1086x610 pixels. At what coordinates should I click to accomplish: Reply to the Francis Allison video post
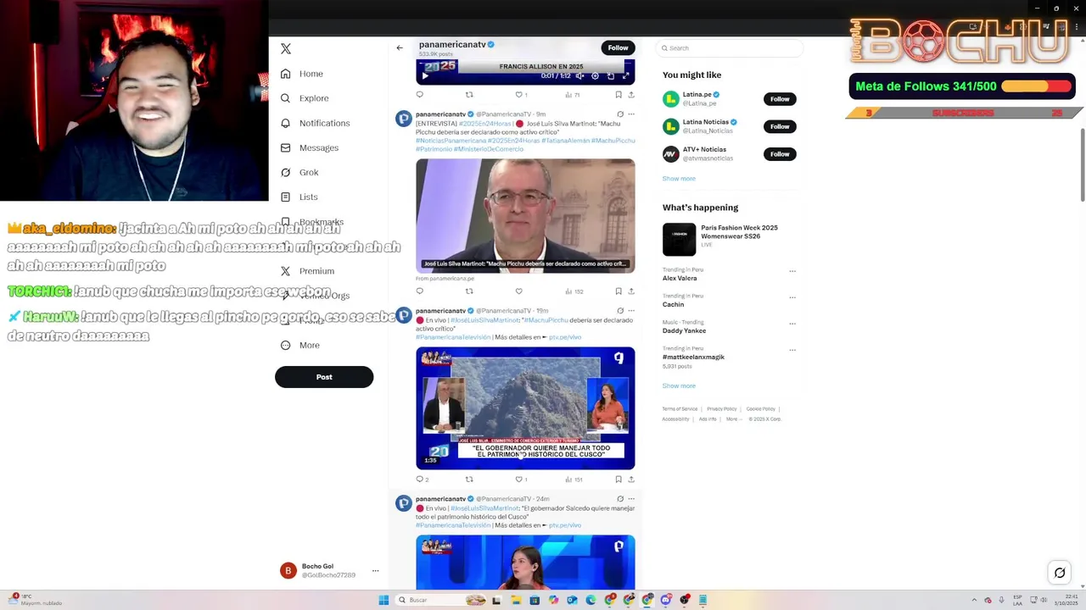click(x=419, y=95)
